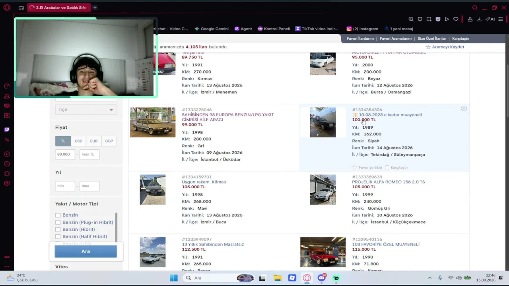Open the player sidebar icon
Image resolution: width=509 pixels, height=286 pixels.
(x=7, y=154)
